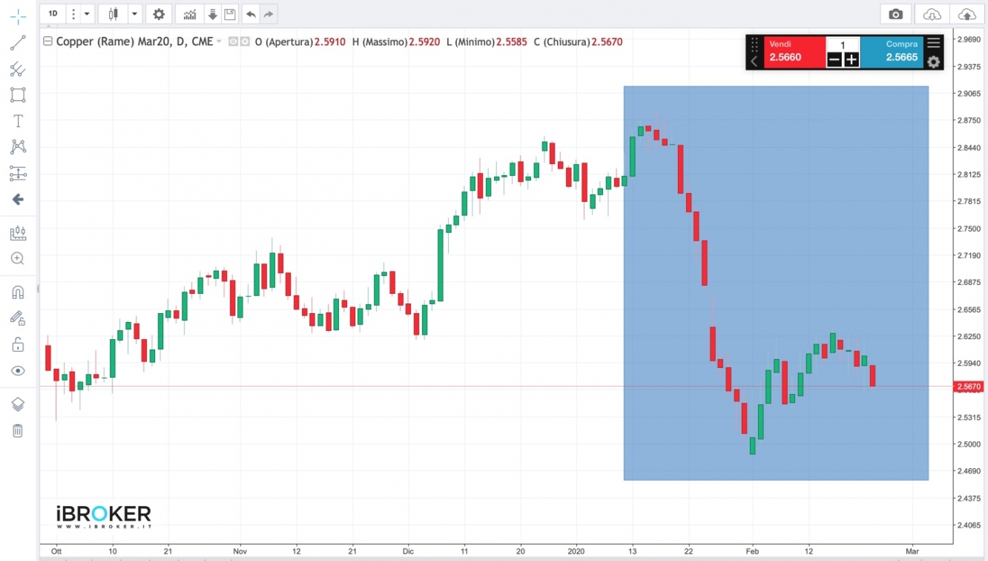Click Vendi sell button at 2.5660
This screenshot has width=988, height=561.
[794, 52]
